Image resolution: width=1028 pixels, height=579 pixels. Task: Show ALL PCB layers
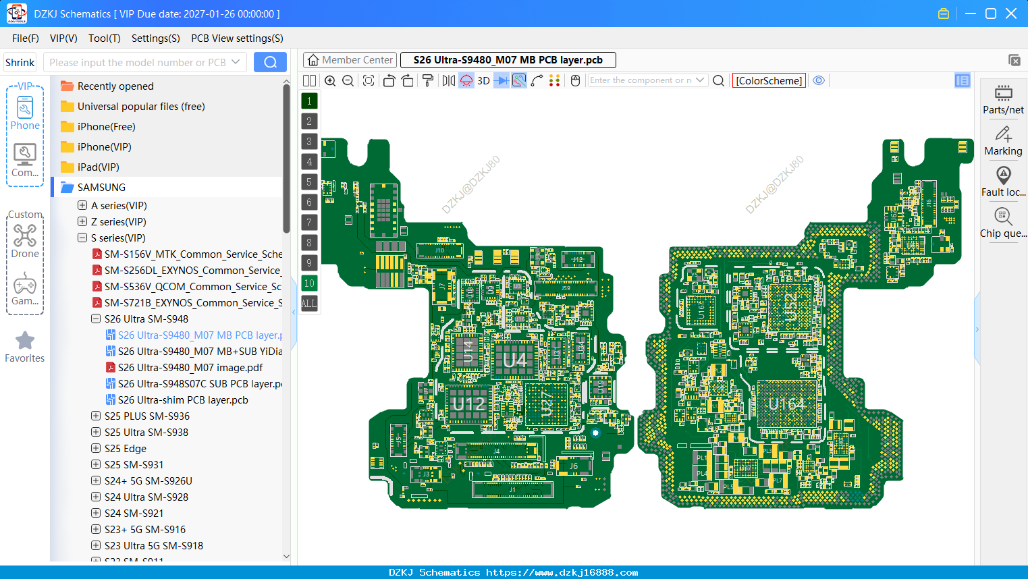pyautogui.click(x=309, y=304)
